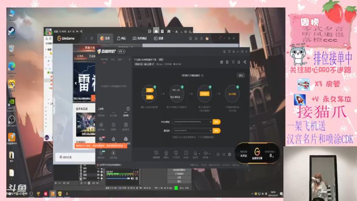
Task: Click media source icon in bottom toolbar
Action: (x=186, y=153)
